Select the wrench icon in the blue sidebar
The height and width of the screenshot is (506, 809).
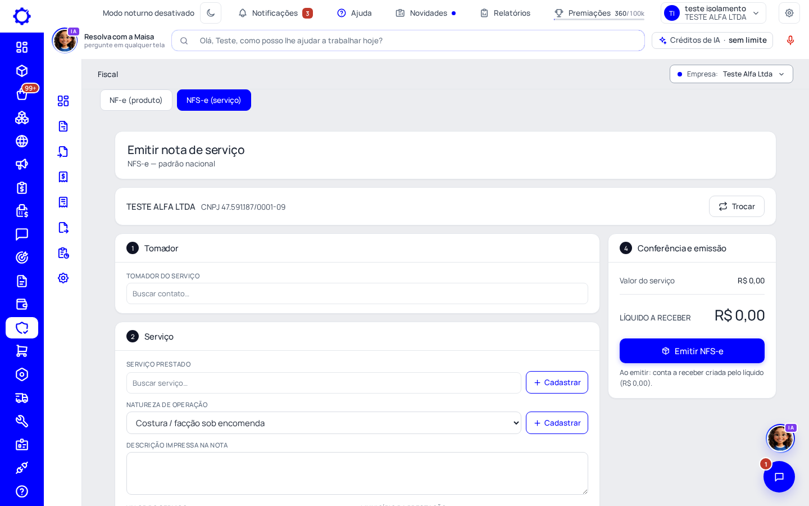coord(22,421)
